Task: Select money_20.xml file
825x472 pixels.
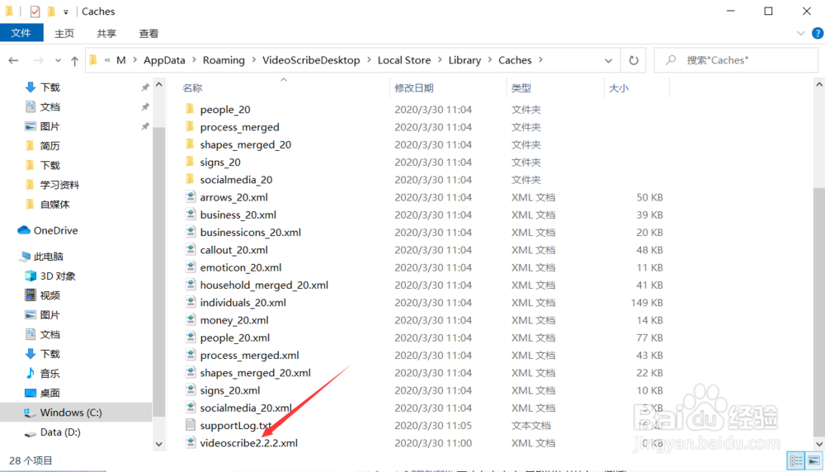Action: (x=234, y=320)
